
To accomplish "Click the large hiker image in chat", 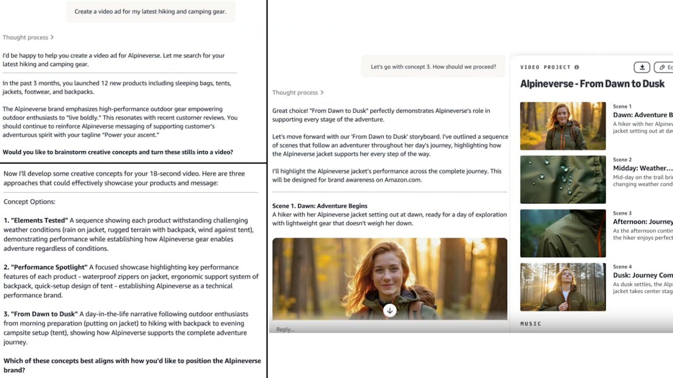I will click(389, 279).
